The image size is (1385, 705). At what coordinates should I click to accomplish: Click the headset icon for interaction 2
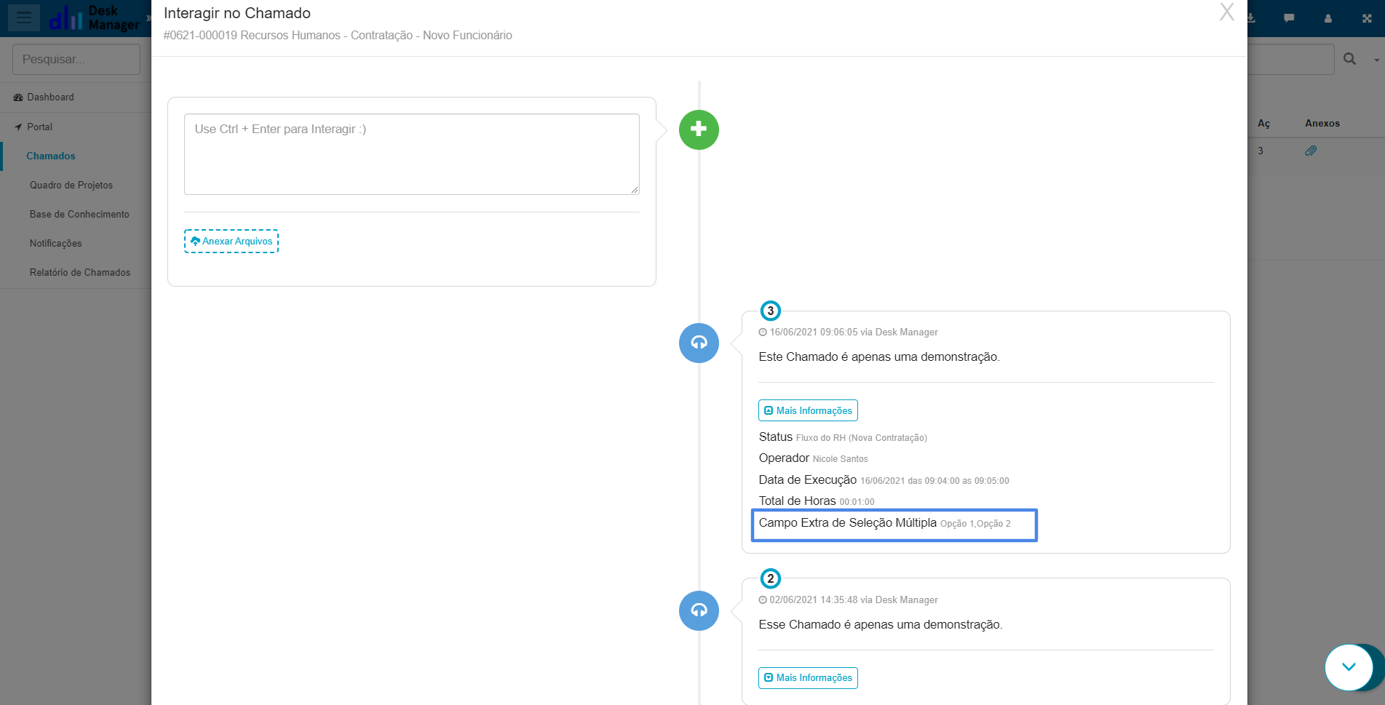699,610
